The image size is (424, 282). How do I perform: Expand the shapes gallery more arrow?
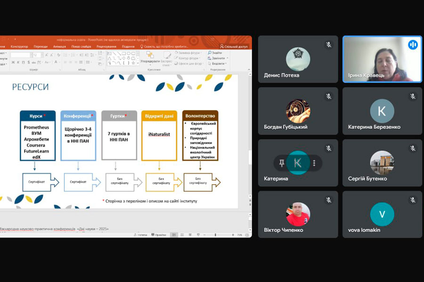tap(138, 63)
